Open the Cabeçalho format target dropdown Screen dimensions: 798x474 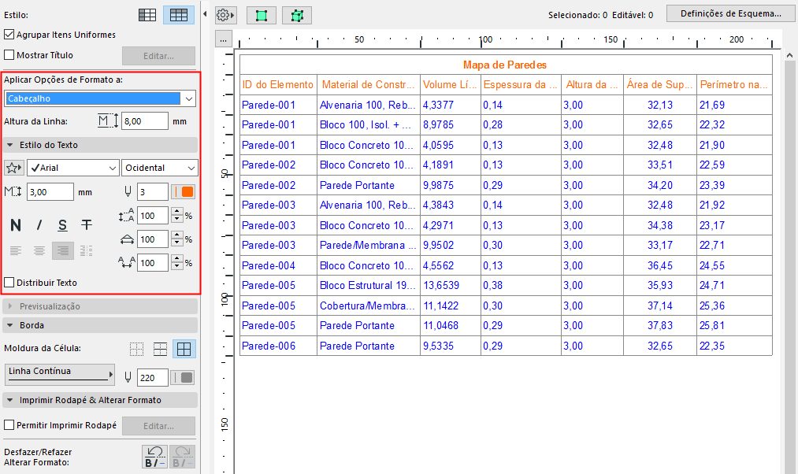(100, 98)
